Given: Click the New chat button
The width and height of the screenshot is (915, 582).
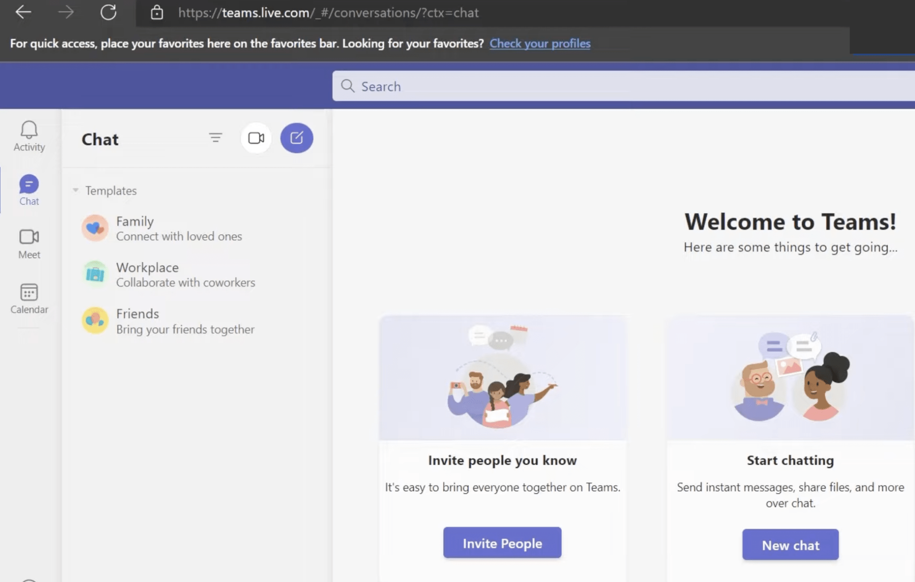Looking at the screenshot, I should [790, 545].
